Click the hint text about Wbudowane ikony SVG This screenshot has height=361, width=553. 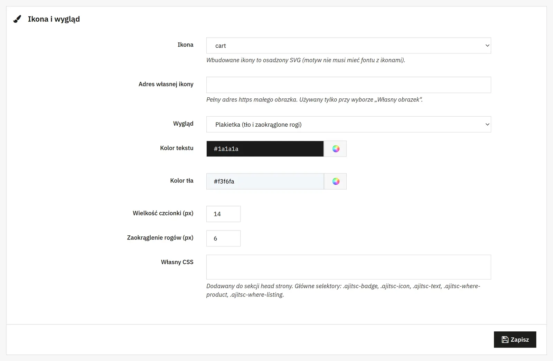(x=306, y=60)
